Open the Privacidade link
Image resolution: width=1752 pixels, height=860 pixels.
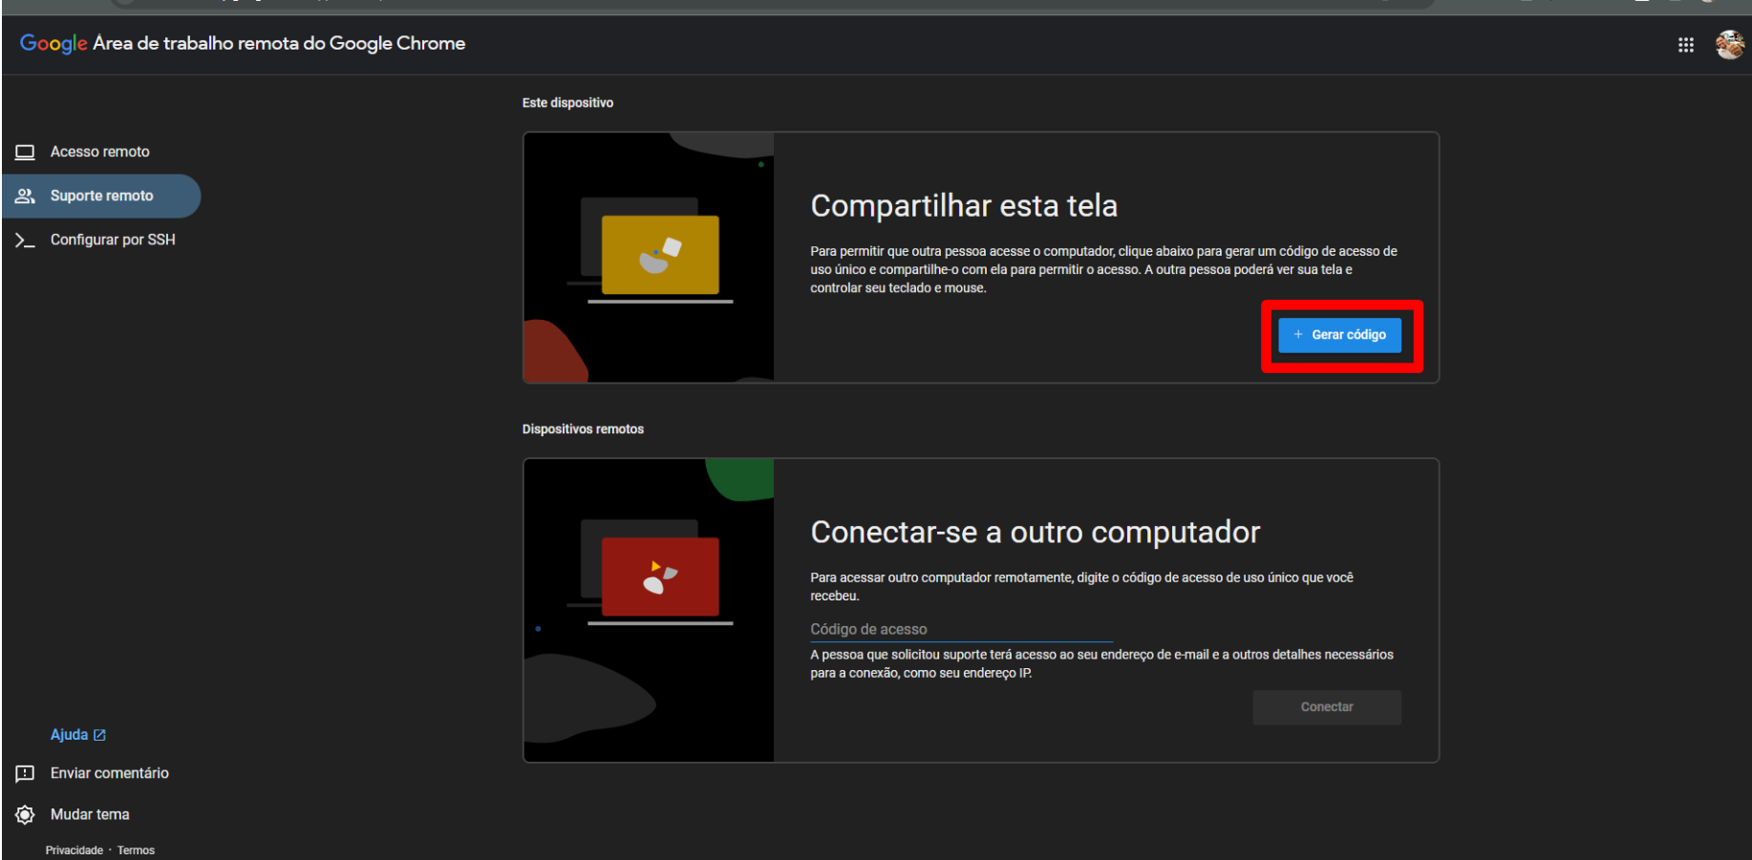coord(74,850)
